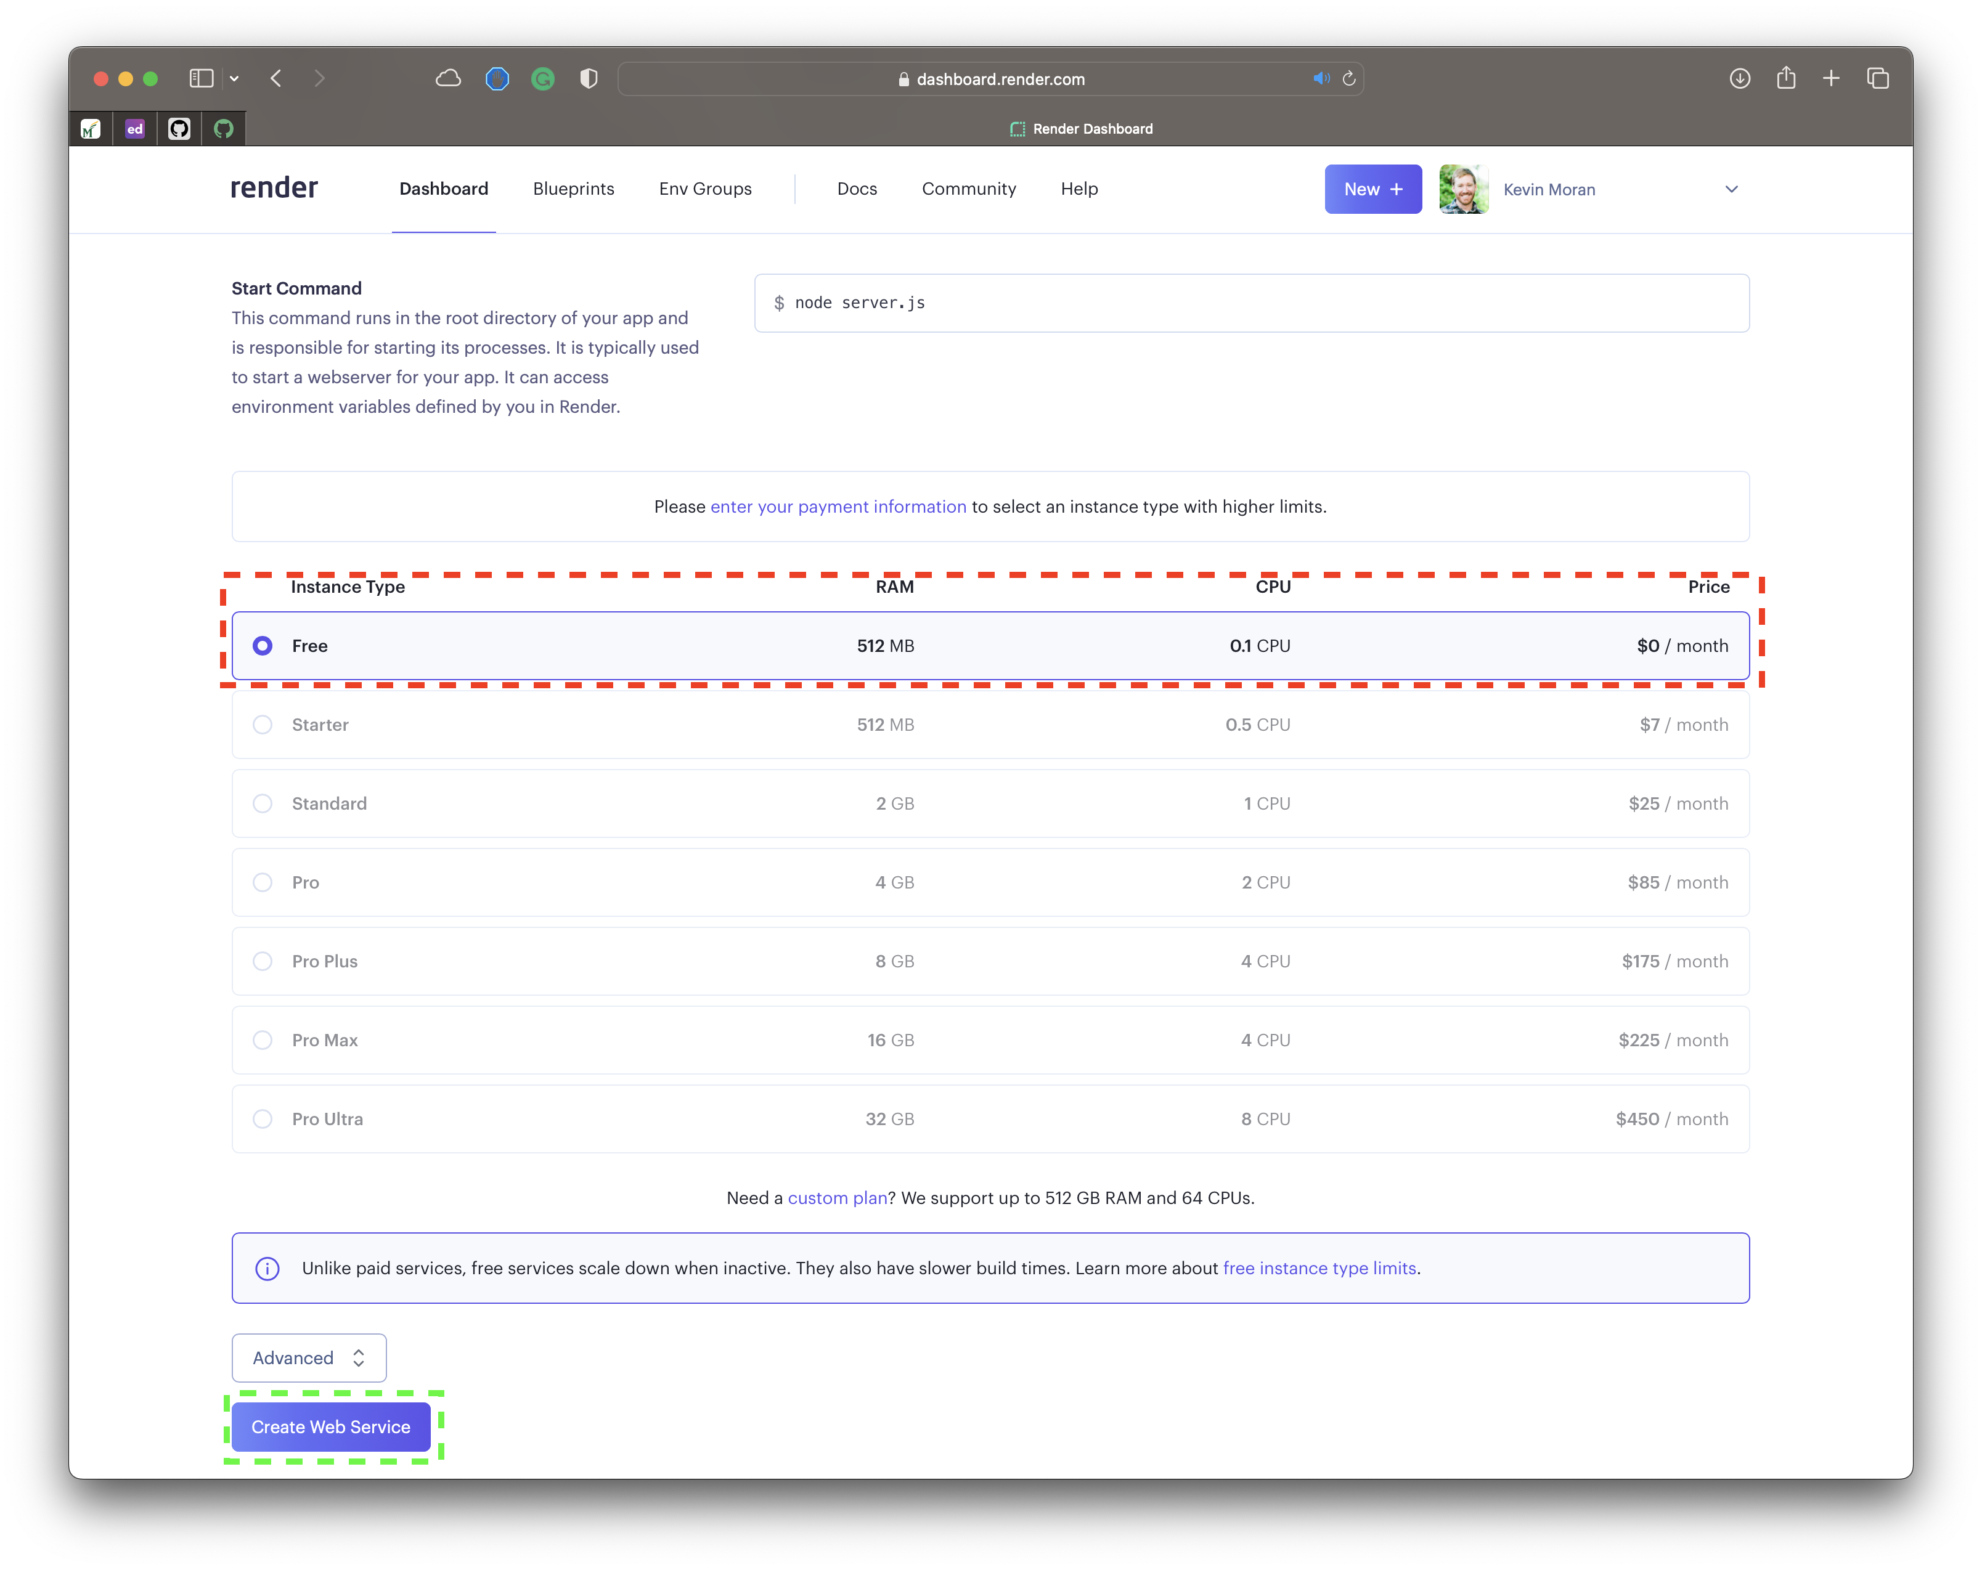
Task: Click the 16 GB RAM value
Action: pyautogui.click(x=891, y=1041)
